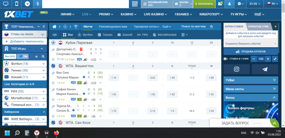Collapse the Киберзона section
Screen dimensions: 285x138
[x=44, y=112]
